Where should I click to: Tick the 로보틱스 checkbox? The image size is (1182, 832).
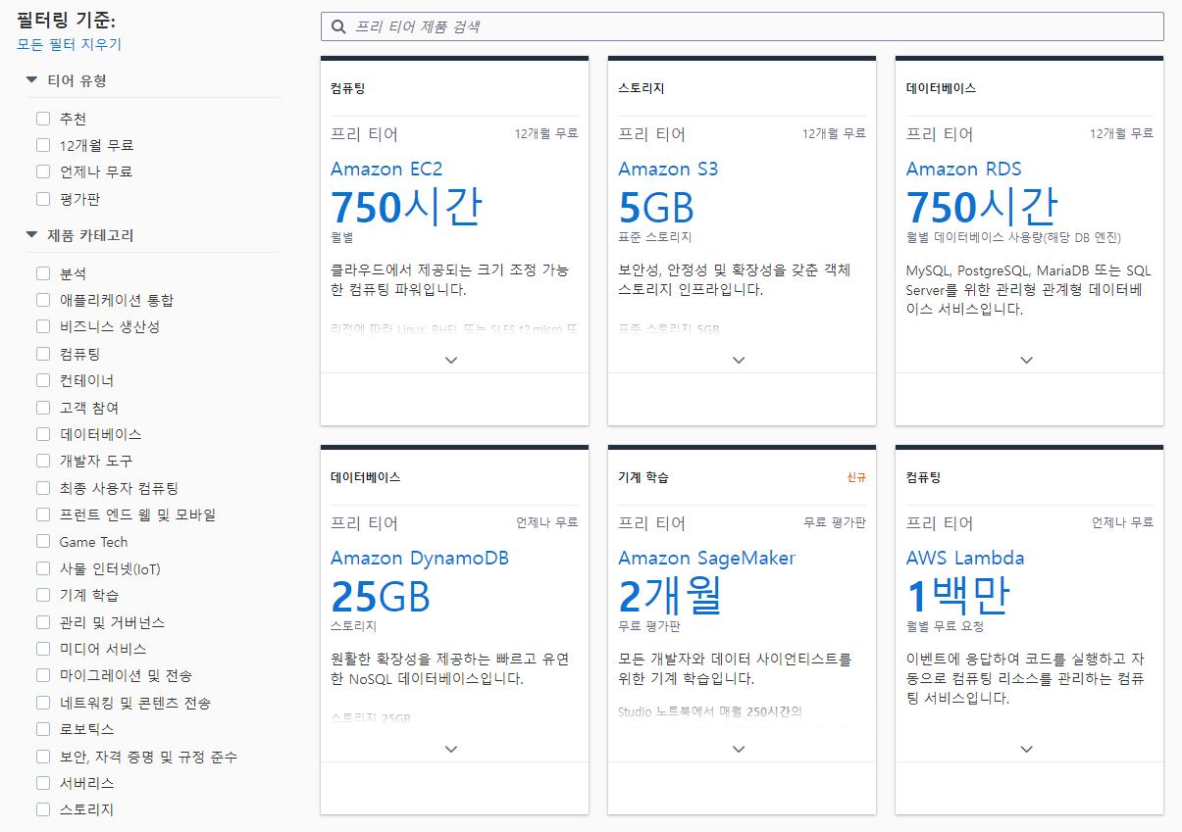tap(43, 729)
